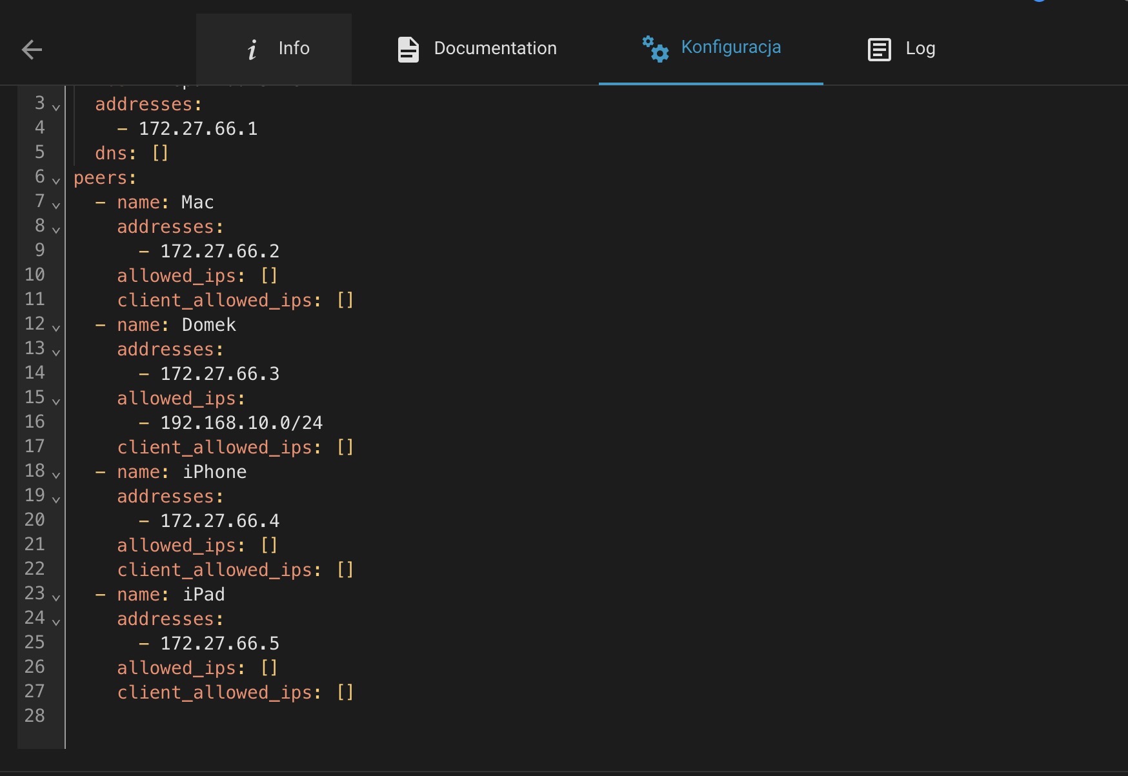This screenshot has width=1128, height=776.
Task: Fold the Mac peer entry at line 7
Action: (x=56, y=205)
